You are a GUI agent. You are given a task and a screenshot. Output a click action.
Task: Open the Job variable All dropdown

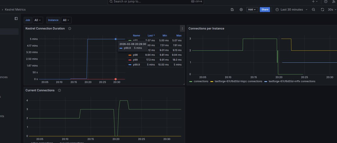pyautogui.click(x=38, y=20)
